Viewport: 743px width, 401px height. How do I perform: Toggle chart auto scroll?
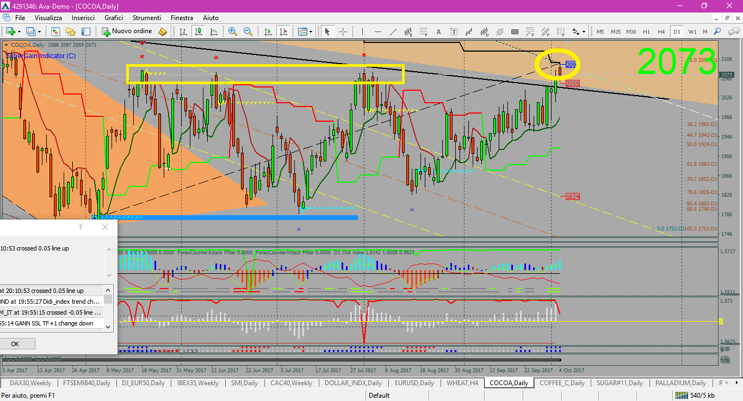click(268, 32)
